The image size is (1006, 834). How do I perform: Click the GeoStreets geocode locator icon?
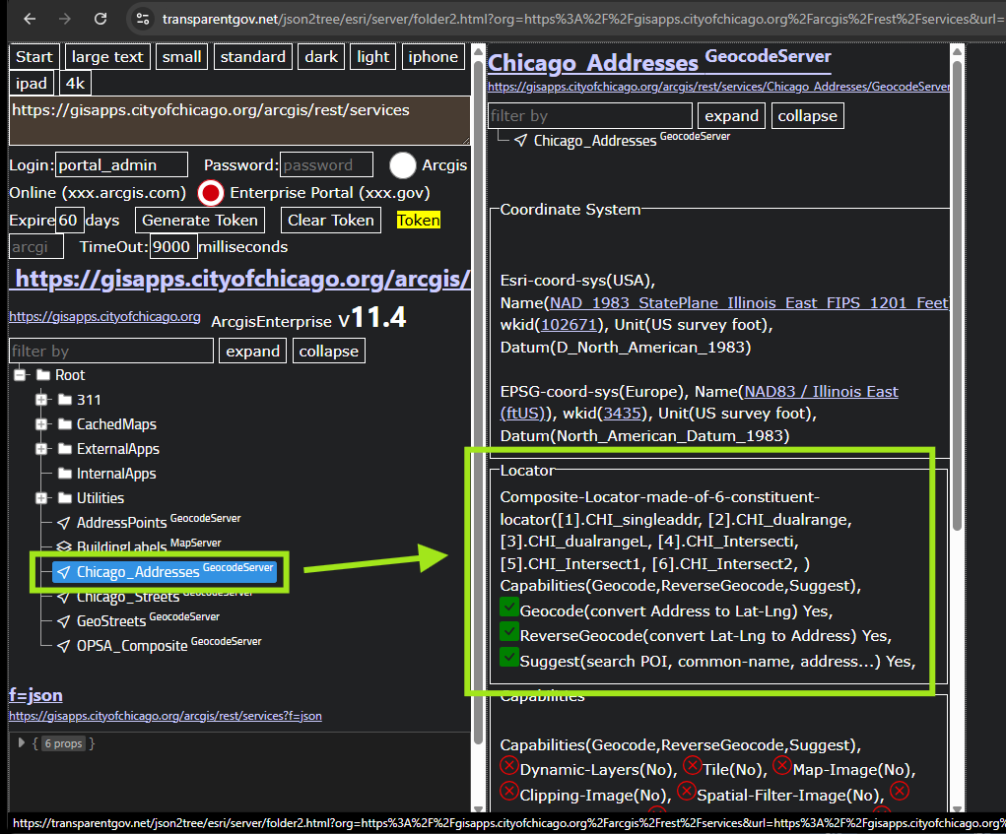pos(64,621)
